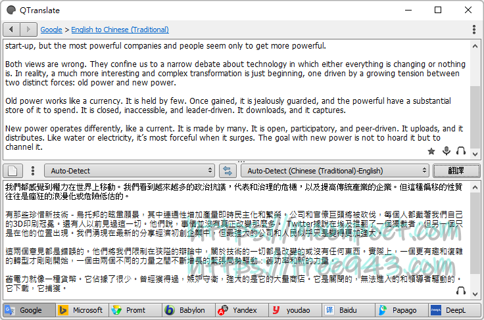Click inside the source text input area
The image size is (484, 320).
coord(237,99)
